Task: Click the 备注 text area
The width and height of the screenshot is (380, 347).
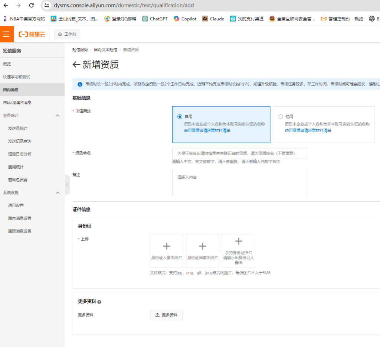Action: click(239, 183)
